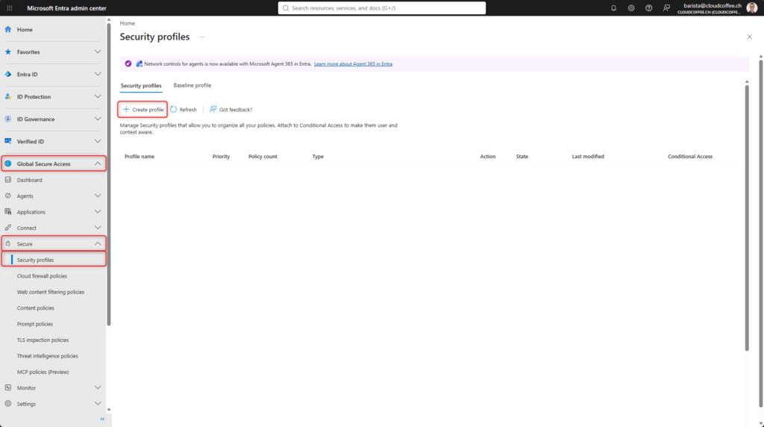Click the Entra ID diamond icon
This screenshot has height=427, width=764.
click(x=7, y=74)
